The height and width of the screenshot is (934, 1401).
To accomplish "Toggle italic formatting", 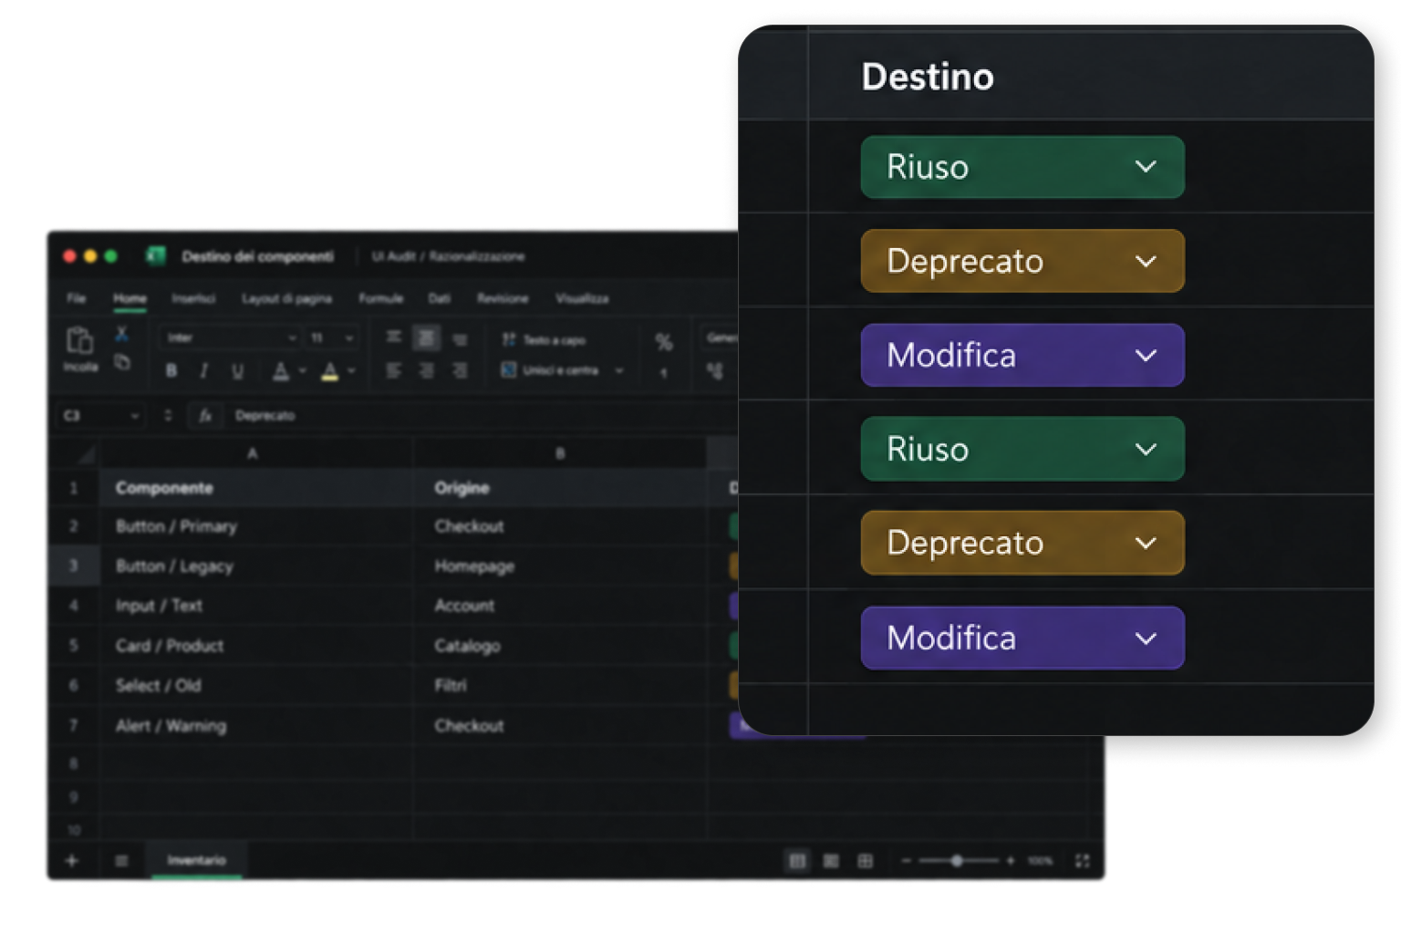I will pos(204,370).
